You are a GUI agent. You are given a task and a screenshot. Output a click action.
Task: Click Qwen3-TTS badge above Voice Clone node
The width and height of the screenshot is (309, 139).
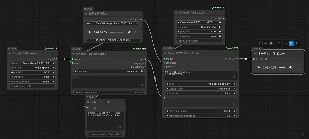pos(232,48)
